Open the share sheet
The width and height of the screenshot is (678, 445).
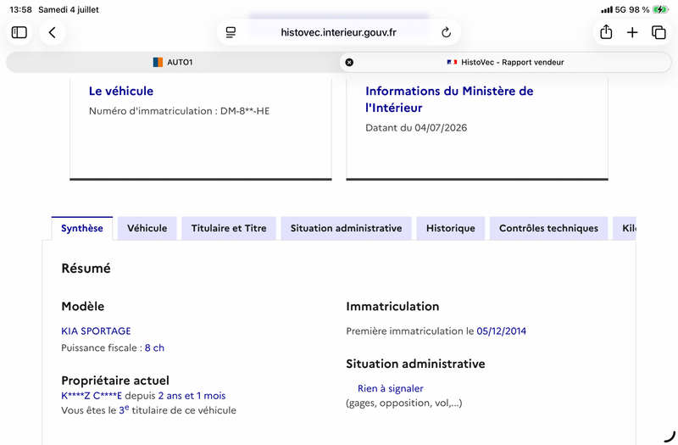point(606,32)
